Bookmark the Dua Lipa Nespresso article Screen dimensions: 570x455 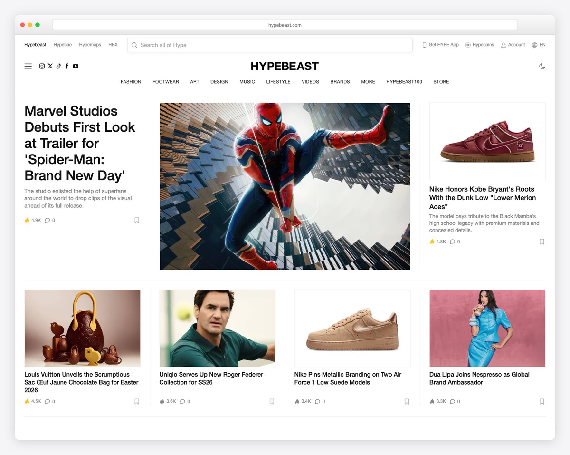(541, 401)
